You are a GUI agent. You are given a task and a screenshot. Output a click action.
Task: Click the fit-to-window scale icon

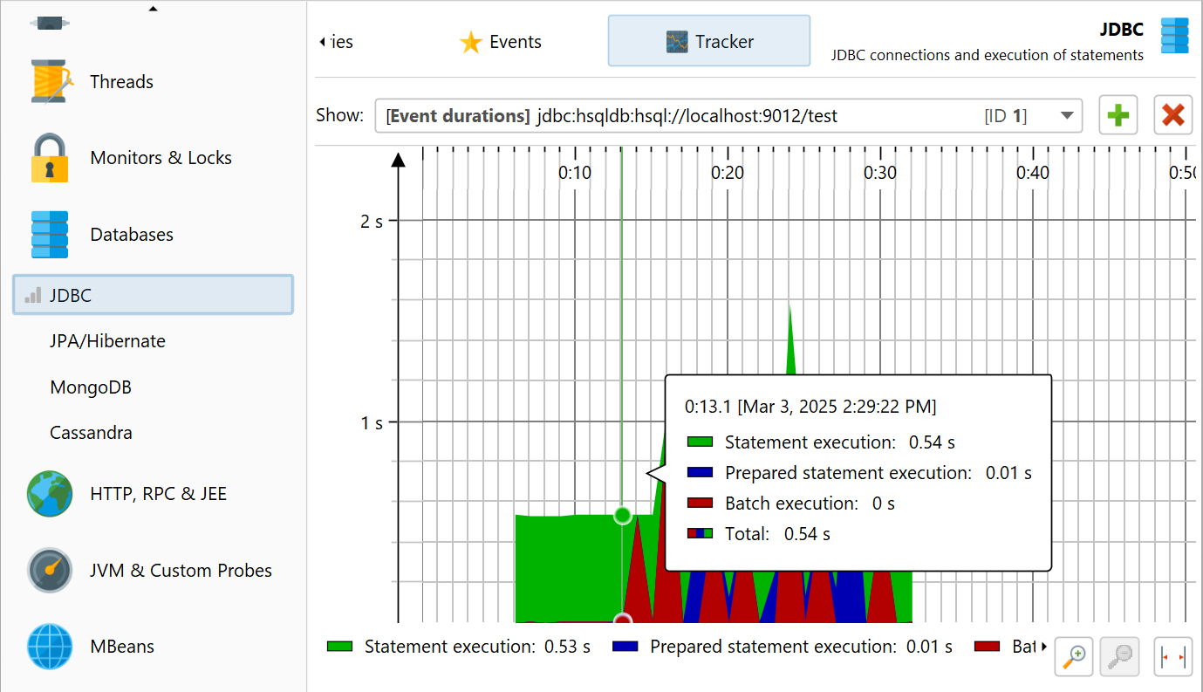(x=1172, y=655)
